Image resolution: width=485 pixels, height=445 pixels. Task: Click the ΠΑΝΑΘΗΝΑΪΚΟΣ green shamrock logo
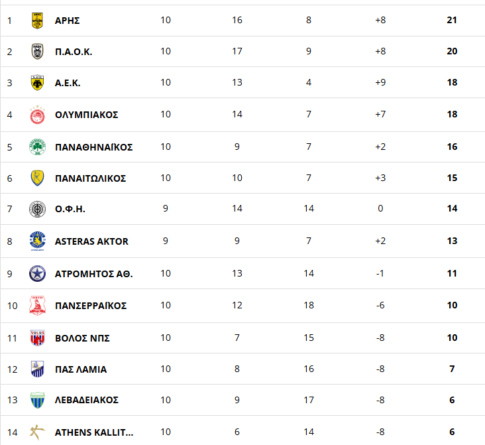(37, 147)
